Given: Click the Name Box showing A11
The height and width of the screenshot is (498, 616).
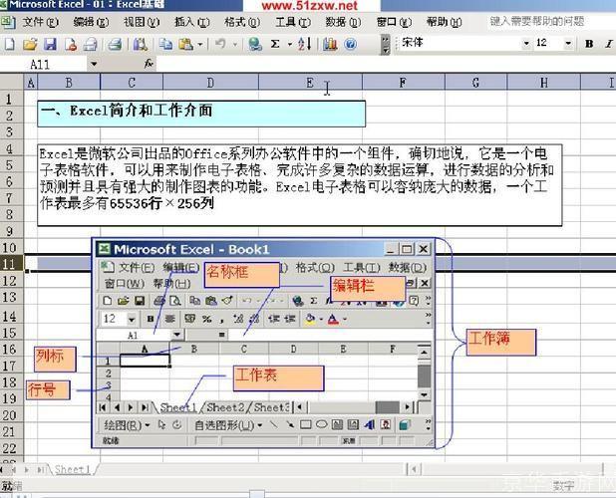Looking at the screenshot, I should pyautogui.click(x=44, y=64).
